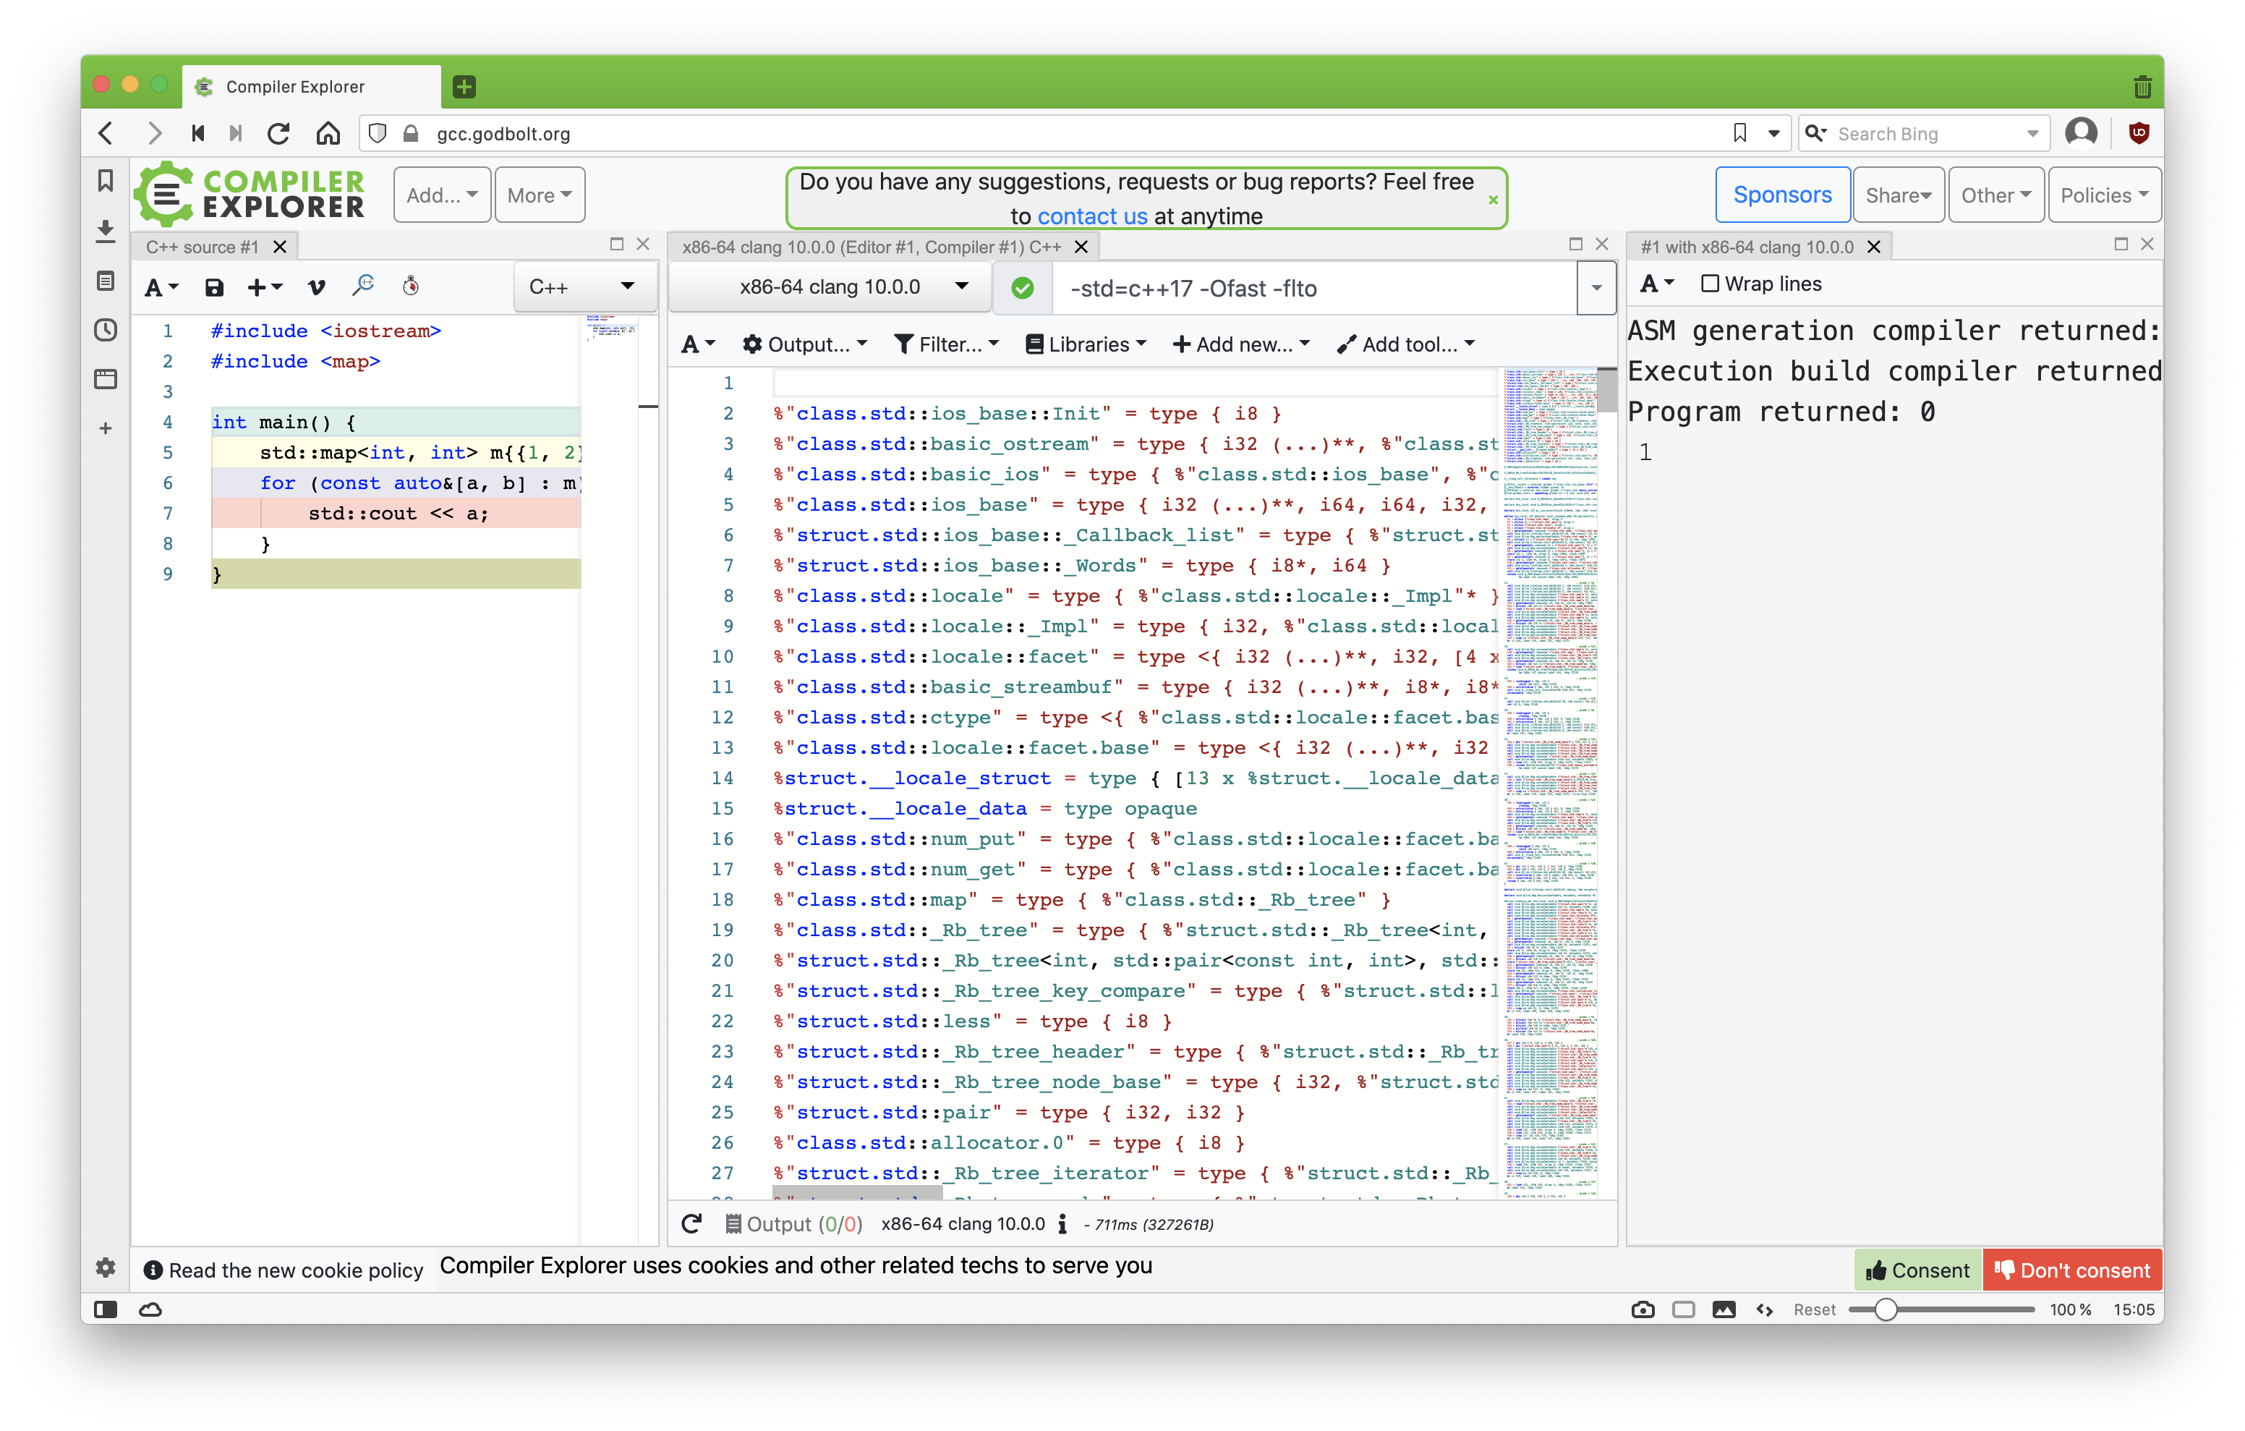2245x1431 pixels.
Task: Toggle page tiling in the status bar
Action: pyautogui.click(x=1683, y=1309)
